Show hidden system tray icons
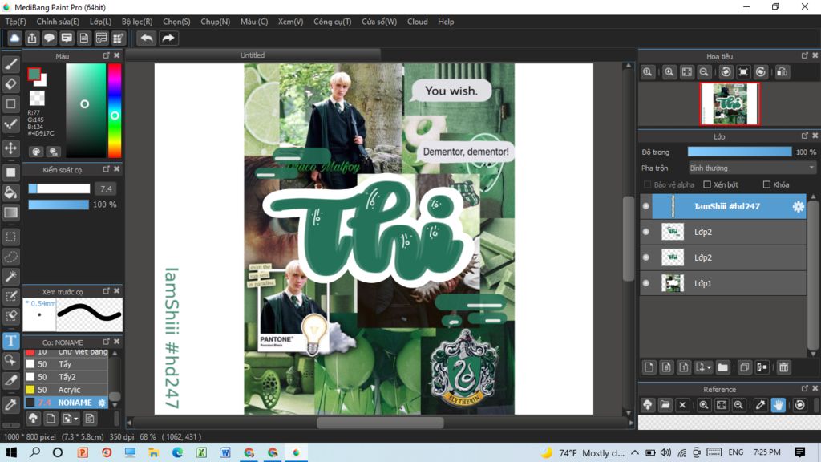This screenshot has height=462, width=821. pyautogui.click(x=635, y=452)
